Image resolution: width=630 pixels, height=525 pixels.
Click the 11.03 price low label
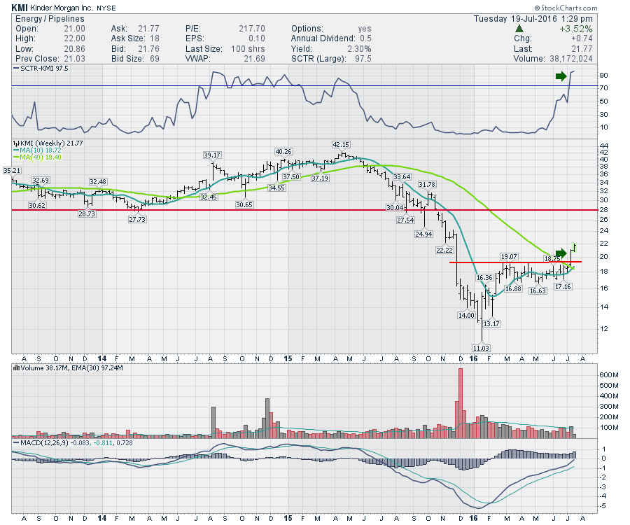pos(481,348)
